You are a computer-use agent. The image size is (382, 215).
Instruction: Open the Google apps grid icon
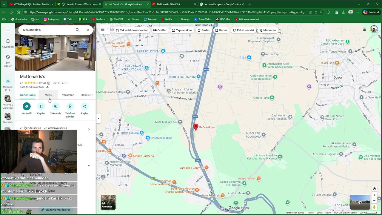(364, 29)
